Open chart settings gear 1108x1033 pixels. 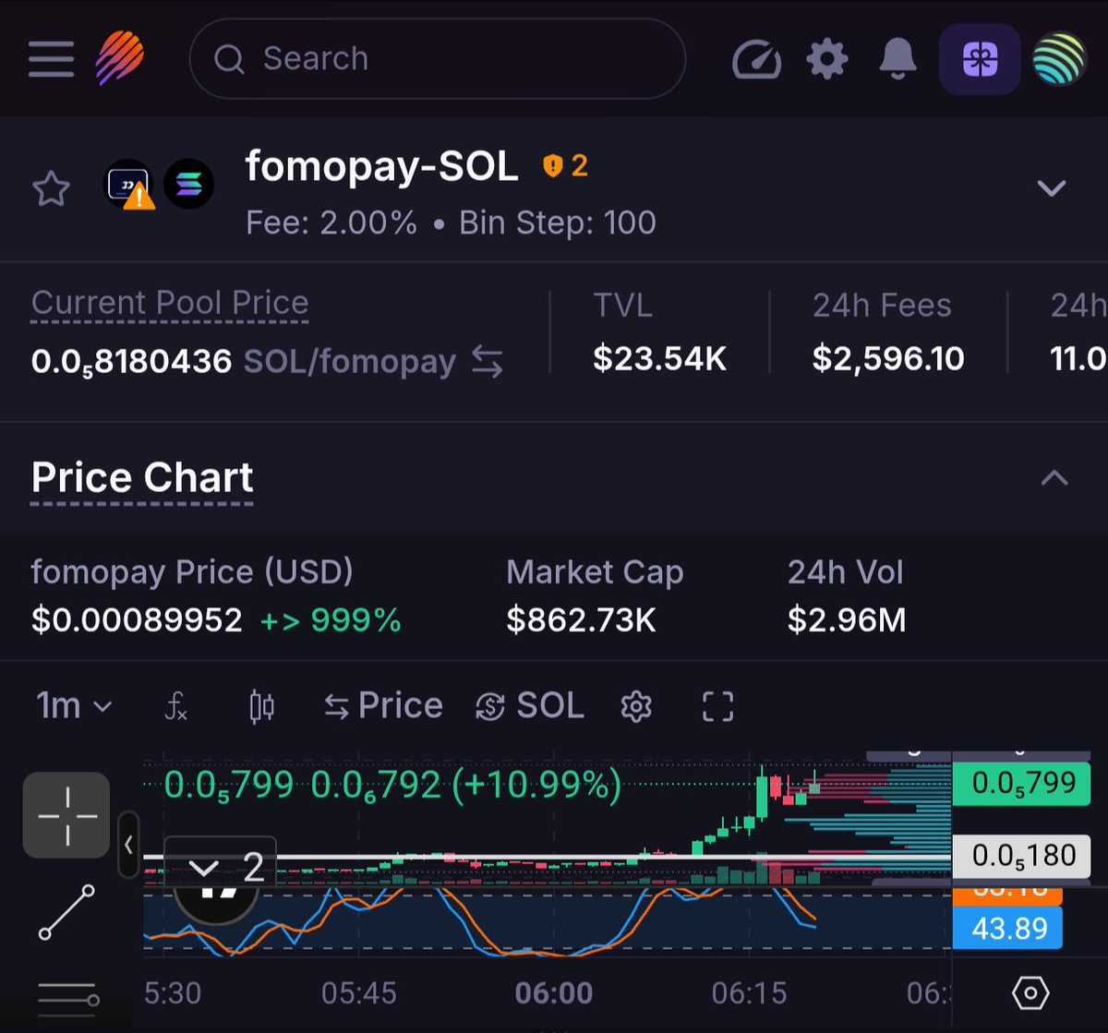tap(636, 707)
